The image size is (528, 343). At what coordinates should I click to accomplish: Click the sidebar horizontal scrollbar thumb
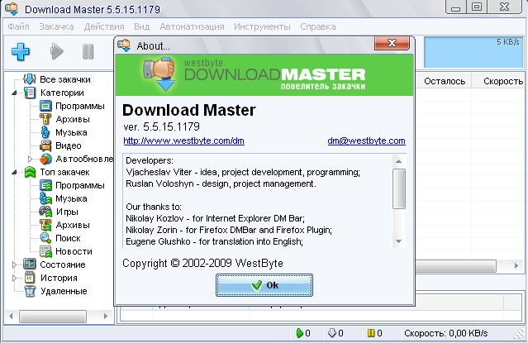(53, 317)
